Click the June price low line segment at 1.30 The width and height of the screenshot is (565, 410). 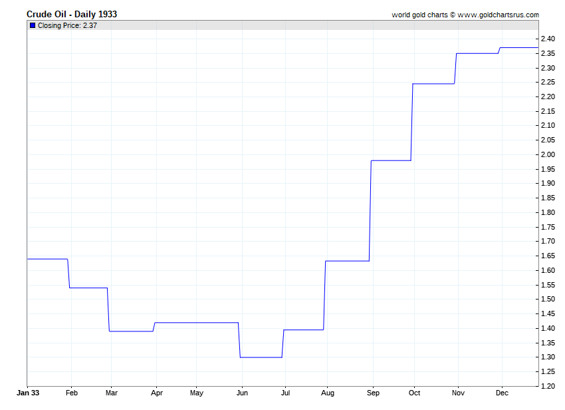click(x=261, y=357)
